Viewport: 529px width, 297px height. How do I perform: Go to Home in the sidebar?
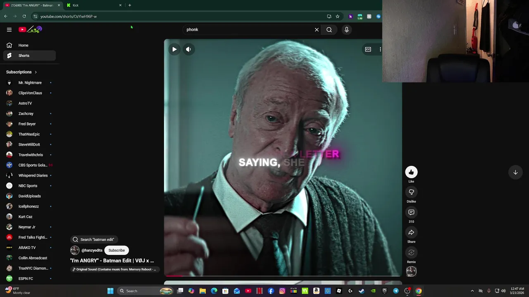[29, 45]
